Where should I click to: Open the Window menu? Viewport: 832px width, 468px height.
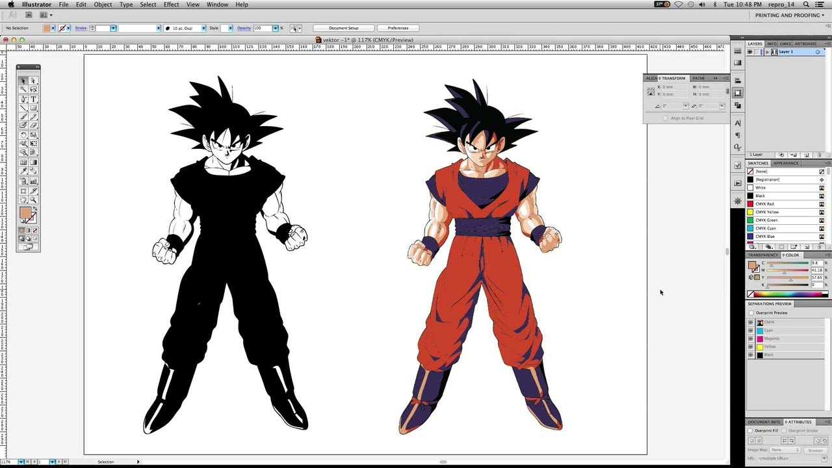pos(217,5)
